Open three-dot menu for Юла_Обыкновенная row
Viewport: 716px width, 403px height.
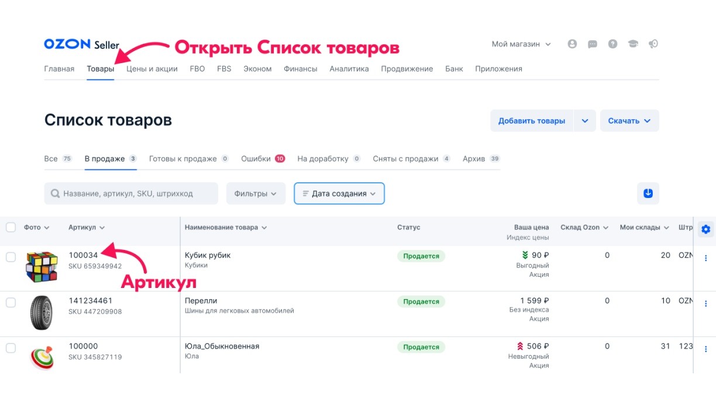click(705, 349)
